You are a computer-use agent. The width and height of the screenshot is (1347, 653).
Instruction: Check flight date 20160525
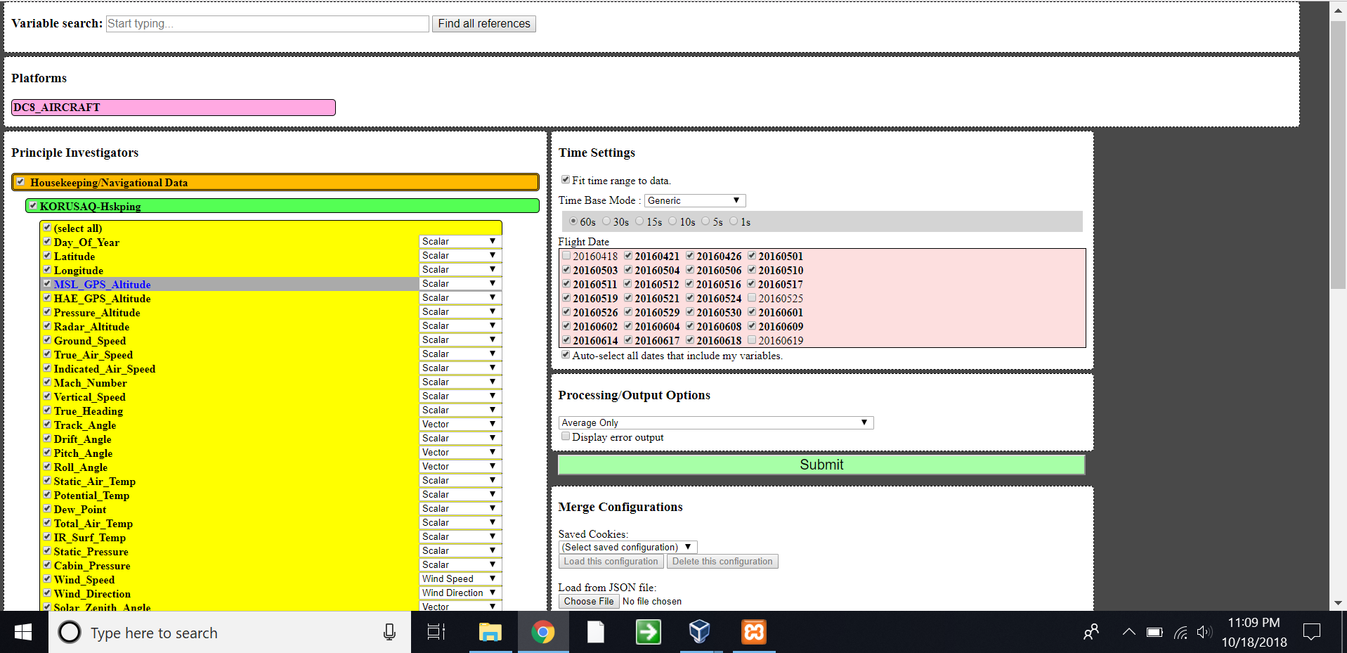752,297
